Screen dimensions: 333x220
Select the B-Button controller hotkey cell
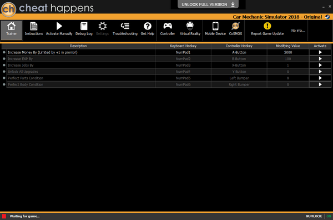tap(239, 59)
